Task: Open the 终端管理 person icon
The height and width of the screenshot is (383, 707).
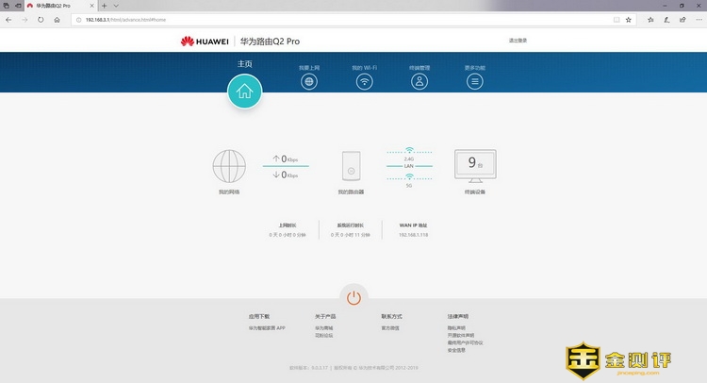Action: pos(419,81)
